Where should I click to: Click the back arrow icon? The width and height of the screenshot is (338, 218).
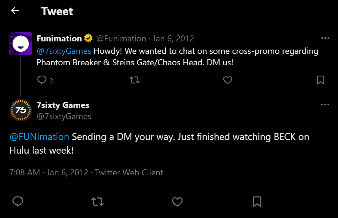tap(15, 11)
